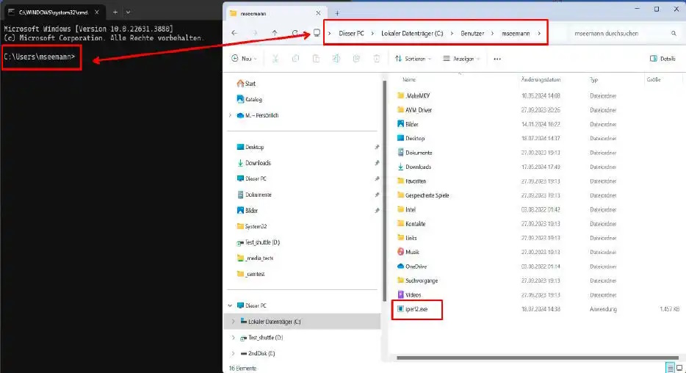Open the Musik folder
Viewport: 686px width, 373px height.
[x=413, y=252]
